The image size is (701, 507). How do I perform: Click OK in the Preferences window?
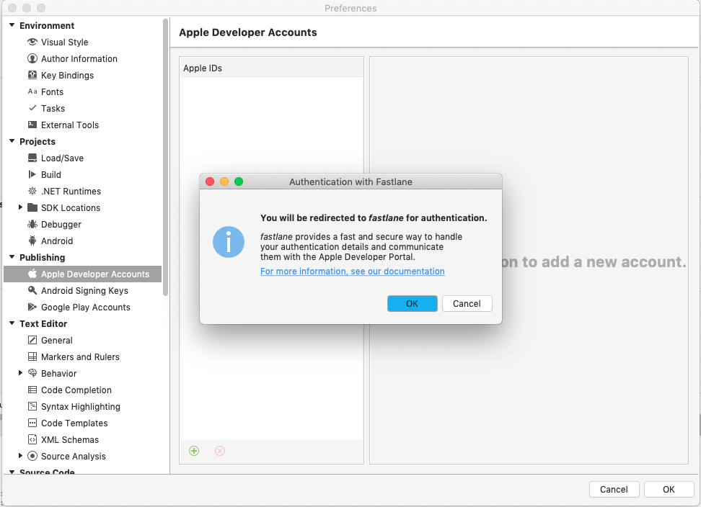tap(669, 489)
